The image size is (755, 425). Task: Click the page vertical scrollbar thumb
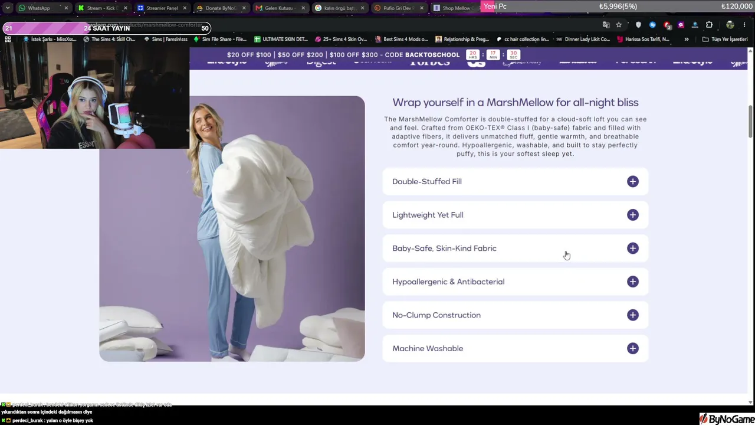tap(751, 121)
